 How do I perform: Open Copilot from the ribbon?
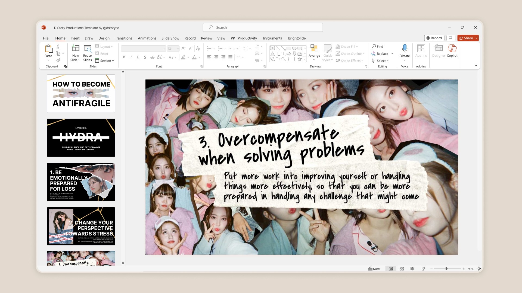click(x=452, y=51)
